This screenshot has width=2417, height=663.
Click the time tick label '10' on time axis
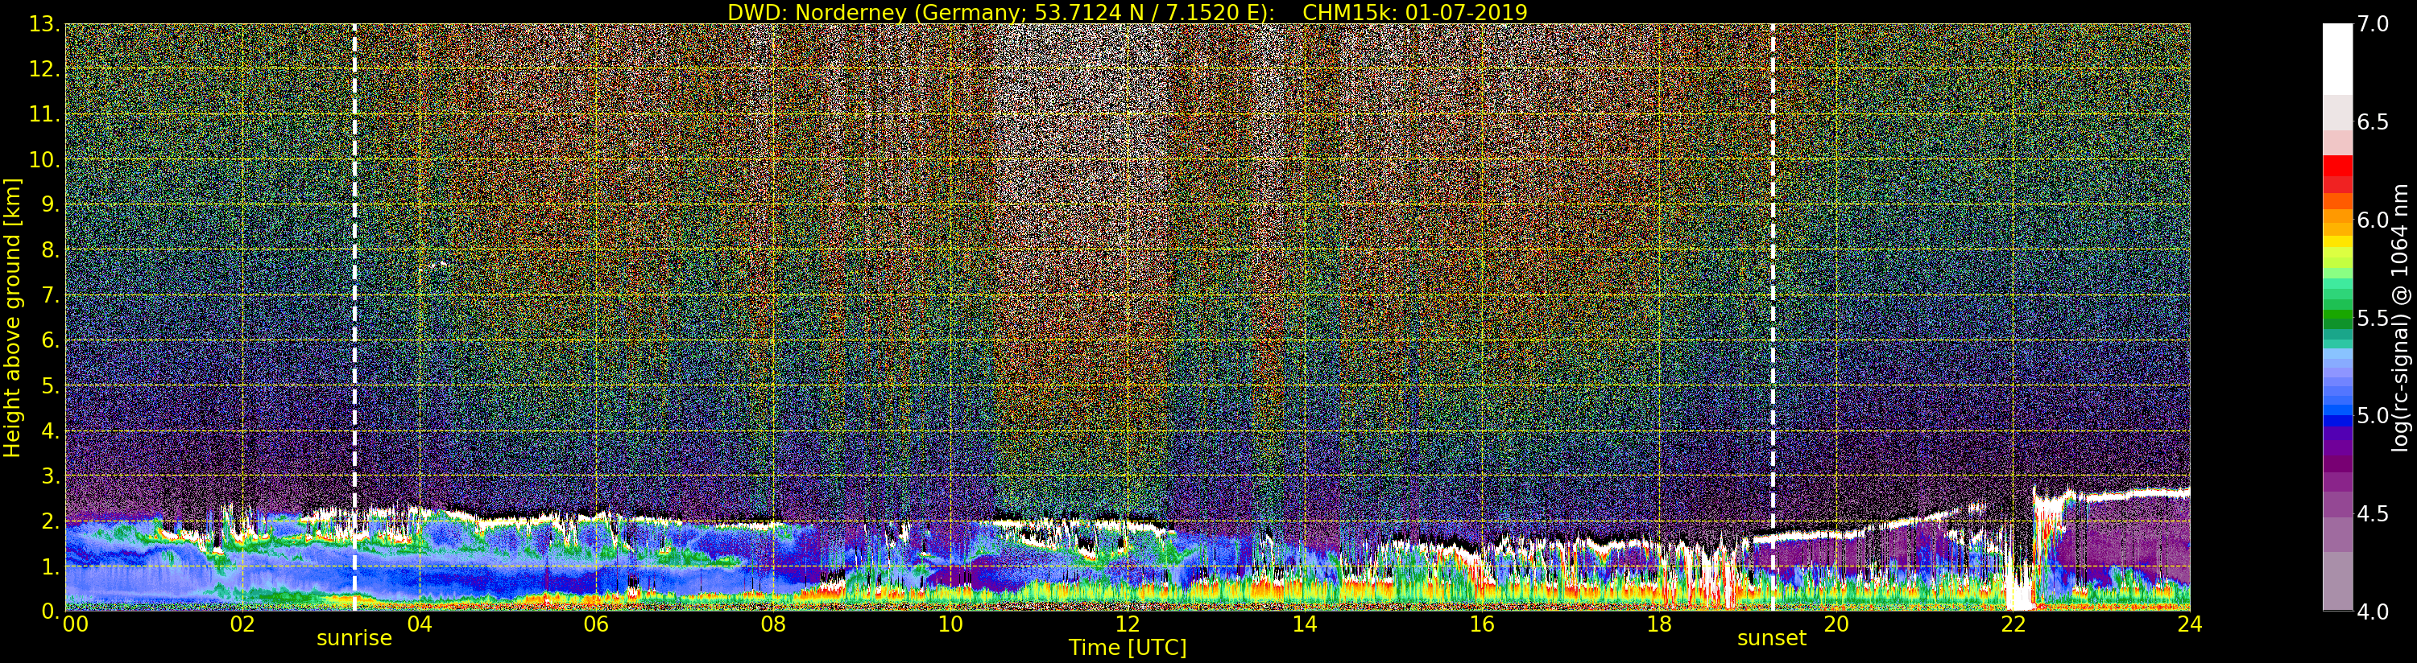click(950, 624)
